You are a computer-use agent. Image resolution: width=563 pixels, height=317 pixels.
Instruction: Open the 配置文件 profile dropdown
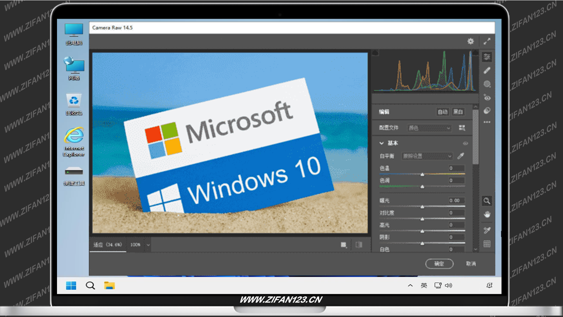(x=429, y=128)
